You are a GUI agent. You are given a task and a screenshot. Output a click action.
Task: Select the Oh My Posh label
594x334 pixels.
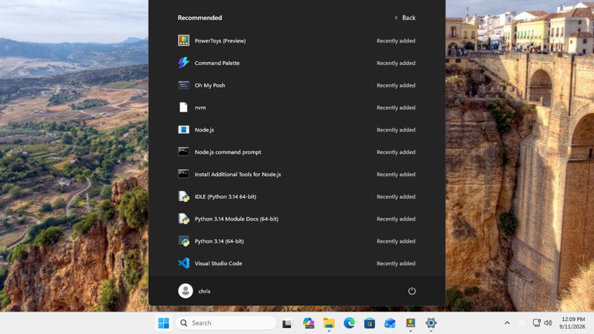pyautogui.click(x=210, y=85)
